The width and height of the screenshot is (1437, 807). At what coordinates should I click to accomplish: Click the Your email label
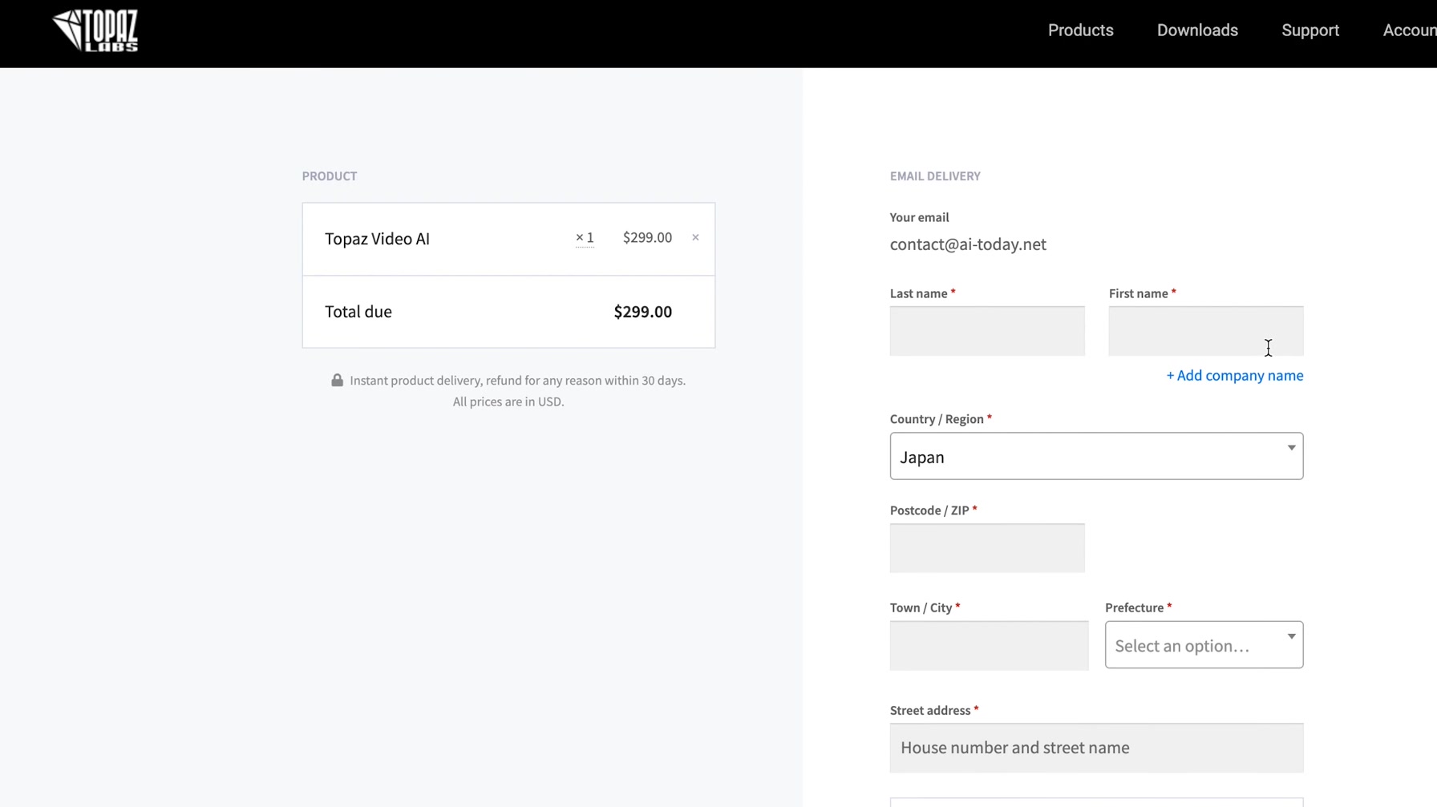(919, 218)
